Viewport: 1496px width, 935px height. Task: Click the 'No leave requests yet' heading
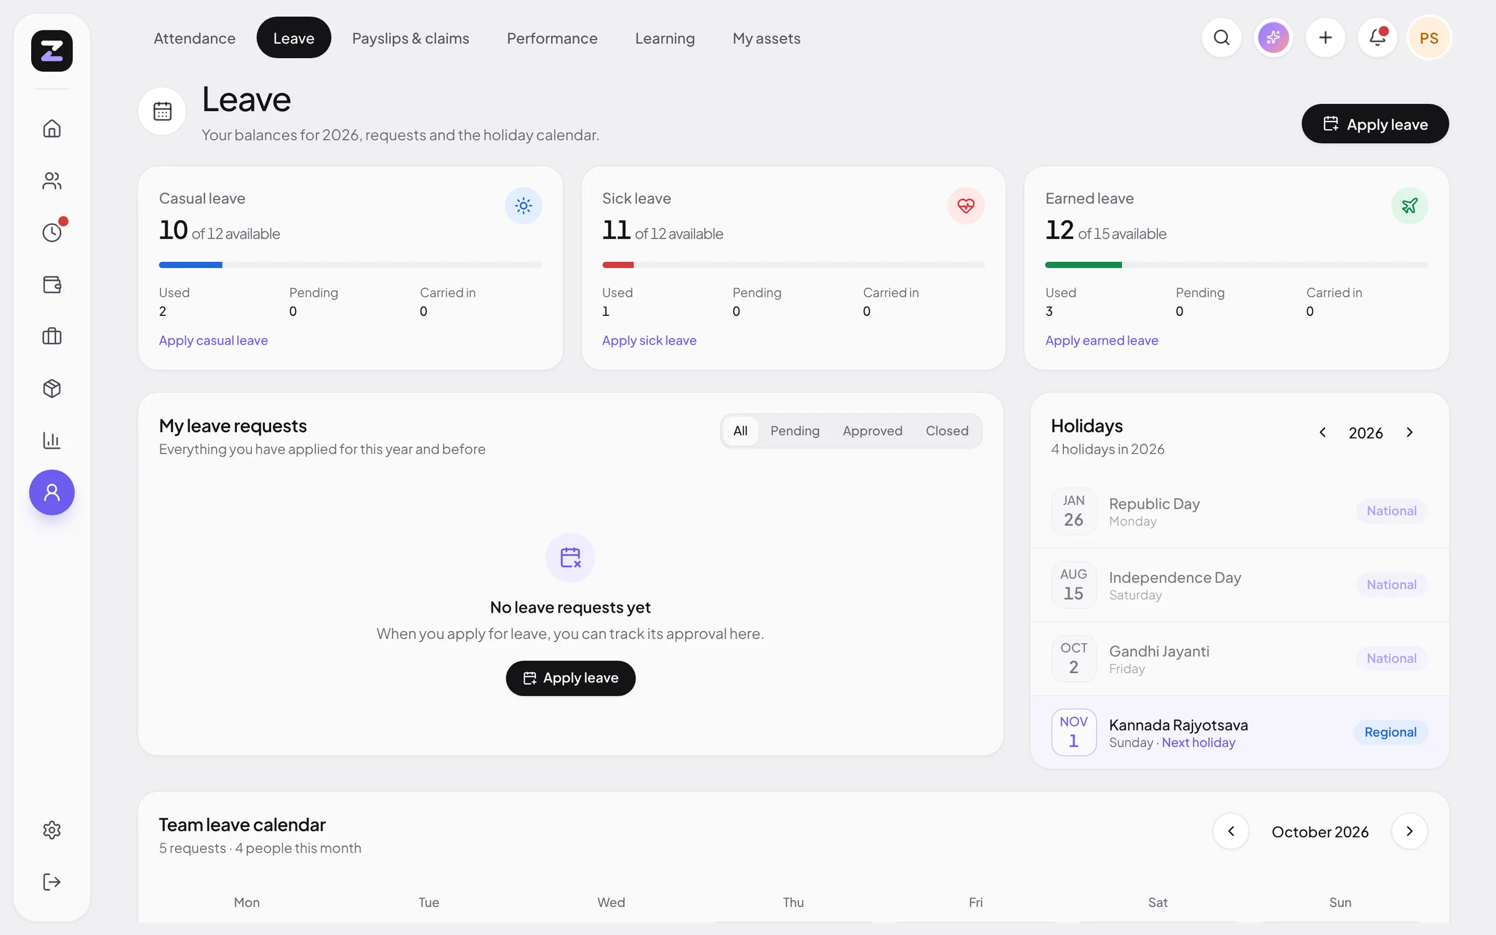click(570, 607)
